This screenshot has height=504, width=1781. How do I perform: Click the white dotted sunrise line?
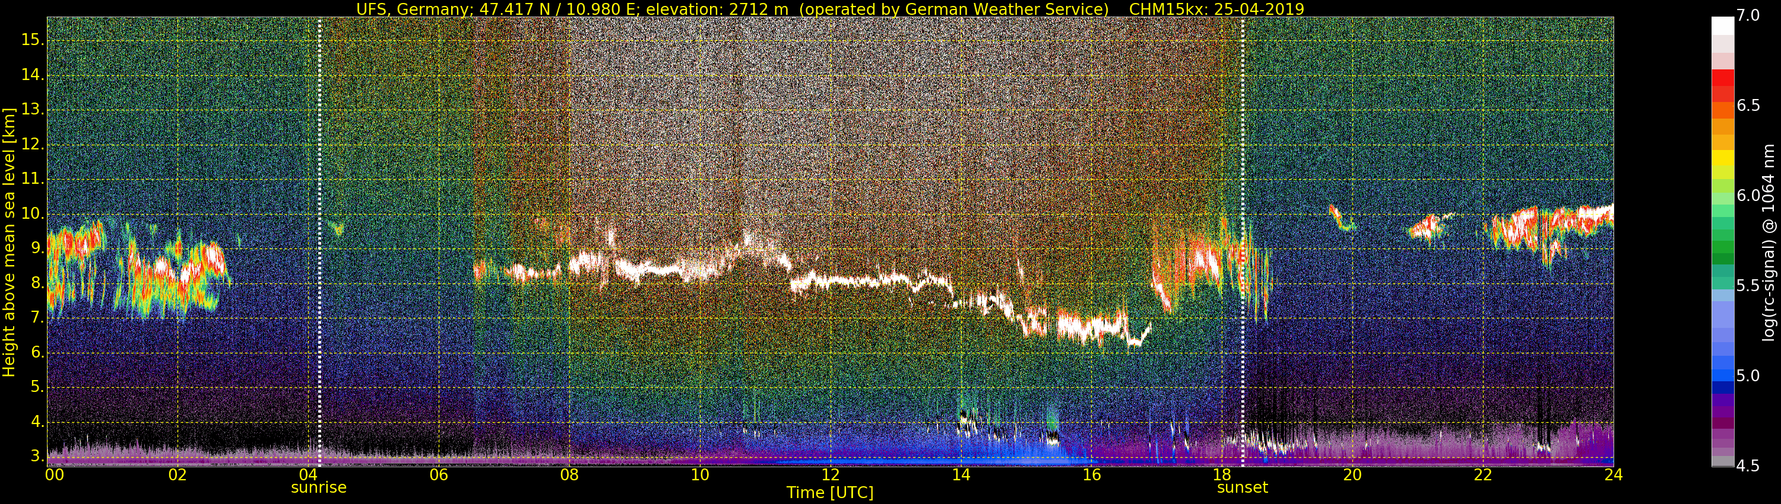coord(319,242)
